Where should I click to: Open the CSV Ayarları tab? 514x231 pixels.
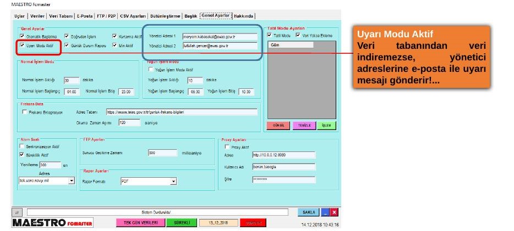(x=133, y=16)
